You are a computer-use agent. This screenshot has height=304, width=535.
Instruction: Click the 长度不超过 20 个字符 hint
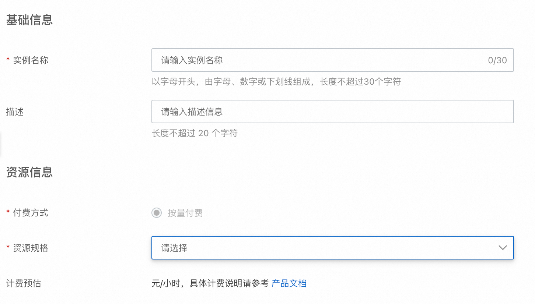pos(195,133)
